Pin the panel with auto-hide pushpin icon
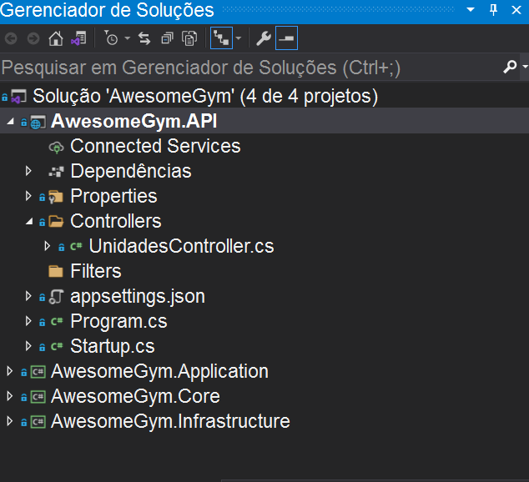 tap(493, 10)
